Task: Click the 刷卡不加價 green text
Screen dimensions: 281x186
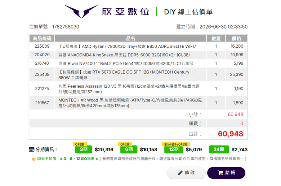Action: coord(46,159)
